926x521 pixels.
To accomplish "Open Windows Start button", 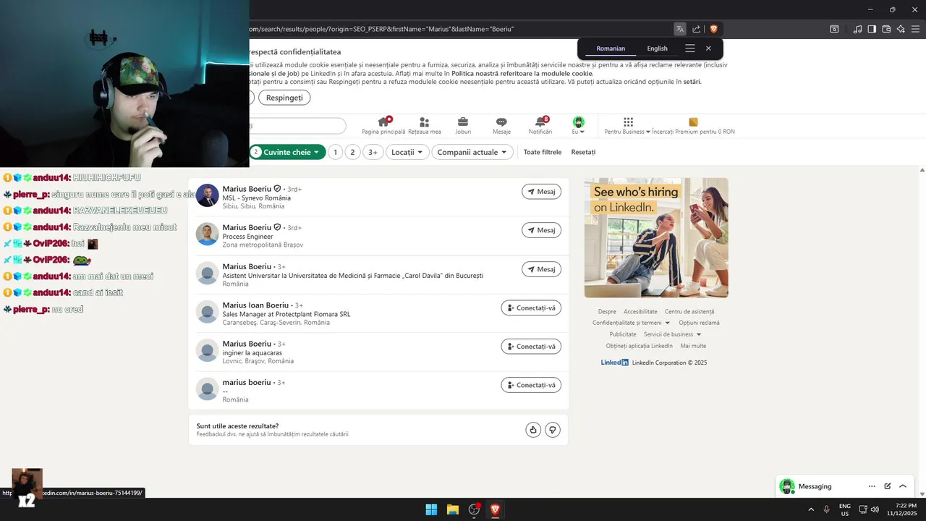I will click(x=431, y=509).
